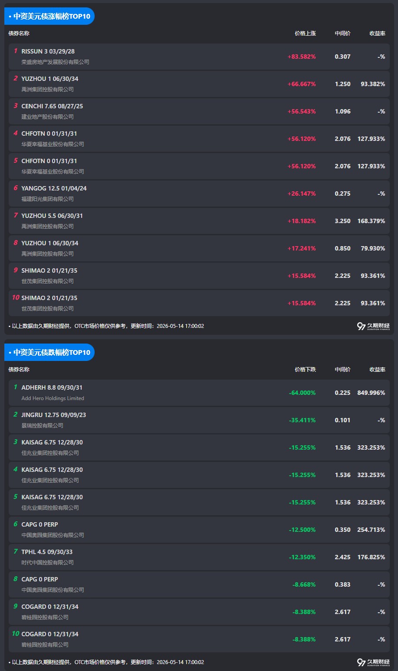Open rank 6 CAPG 0 PERP bond
Screen dimensions: 398x671
coord(199,530)
